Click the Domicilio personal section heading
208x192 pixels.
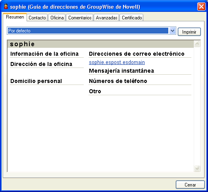click(x=36, y=81)
